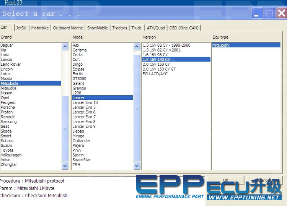Select Land Rover brand
This screenshot has height=206, width=287.
[x=31, y=64]
